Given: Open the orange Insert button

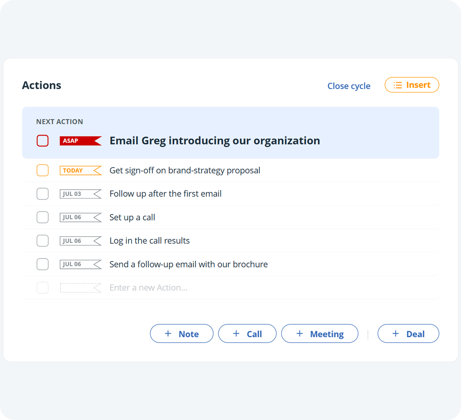Looking at the screenshot, I should click(412, 85).
